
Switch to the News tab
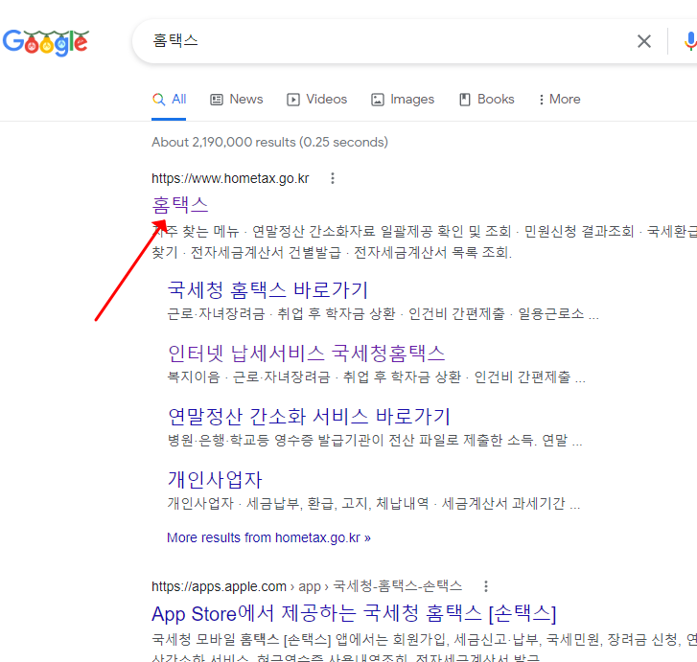(x=237, y=99)
